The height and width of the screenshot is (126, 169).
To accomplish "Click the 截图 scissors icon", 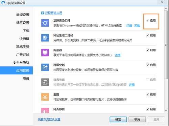I will (x=45, y=97).
